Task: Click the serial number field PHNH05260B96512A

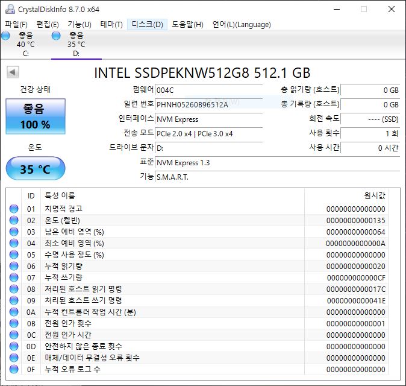Action: click(x=208, y=105)
